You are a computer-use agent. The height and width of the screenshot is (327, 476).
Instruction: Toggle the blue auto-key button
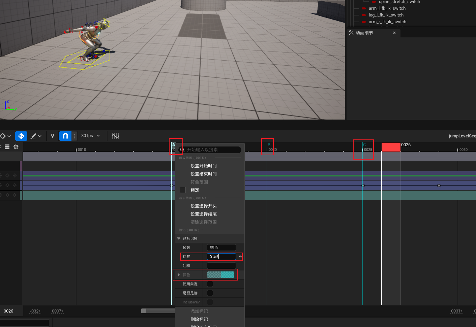click(x=21, y=136)
